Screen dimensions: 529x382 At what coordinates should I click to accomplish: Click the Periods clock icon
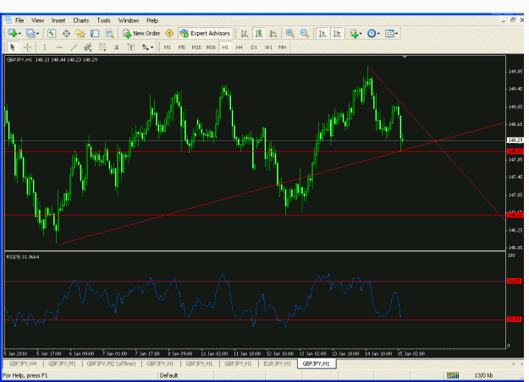372,33
